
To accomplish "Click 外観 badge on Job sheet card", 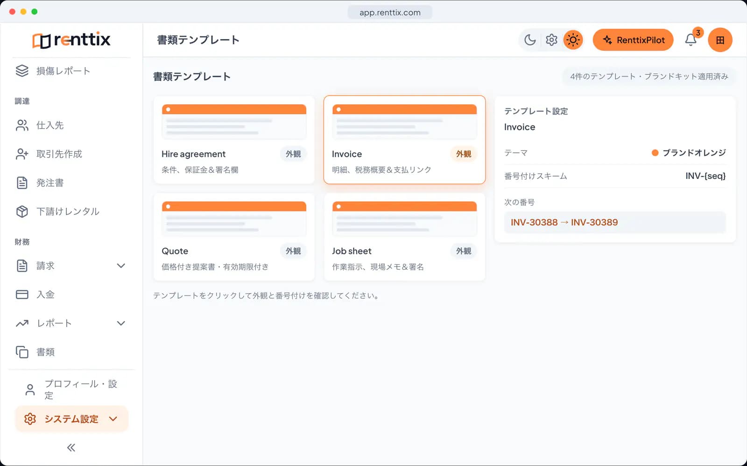I will tap(464, 251).
